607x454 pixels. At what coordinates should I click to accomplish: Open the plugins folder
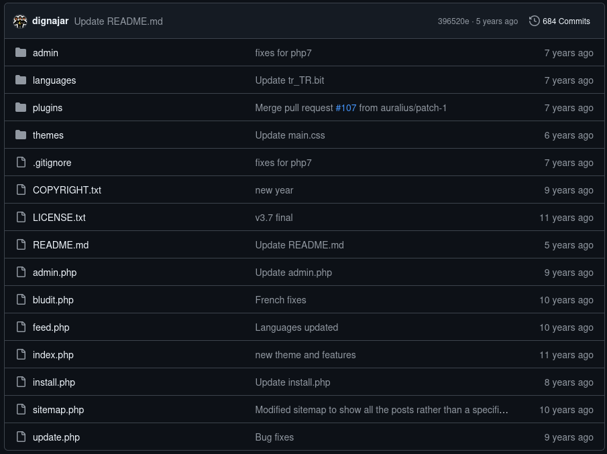(48, 108)
